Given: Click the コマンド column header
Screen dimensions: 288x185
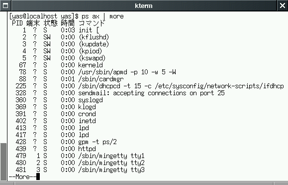Looking at the screenshot, I should (92, 23).
